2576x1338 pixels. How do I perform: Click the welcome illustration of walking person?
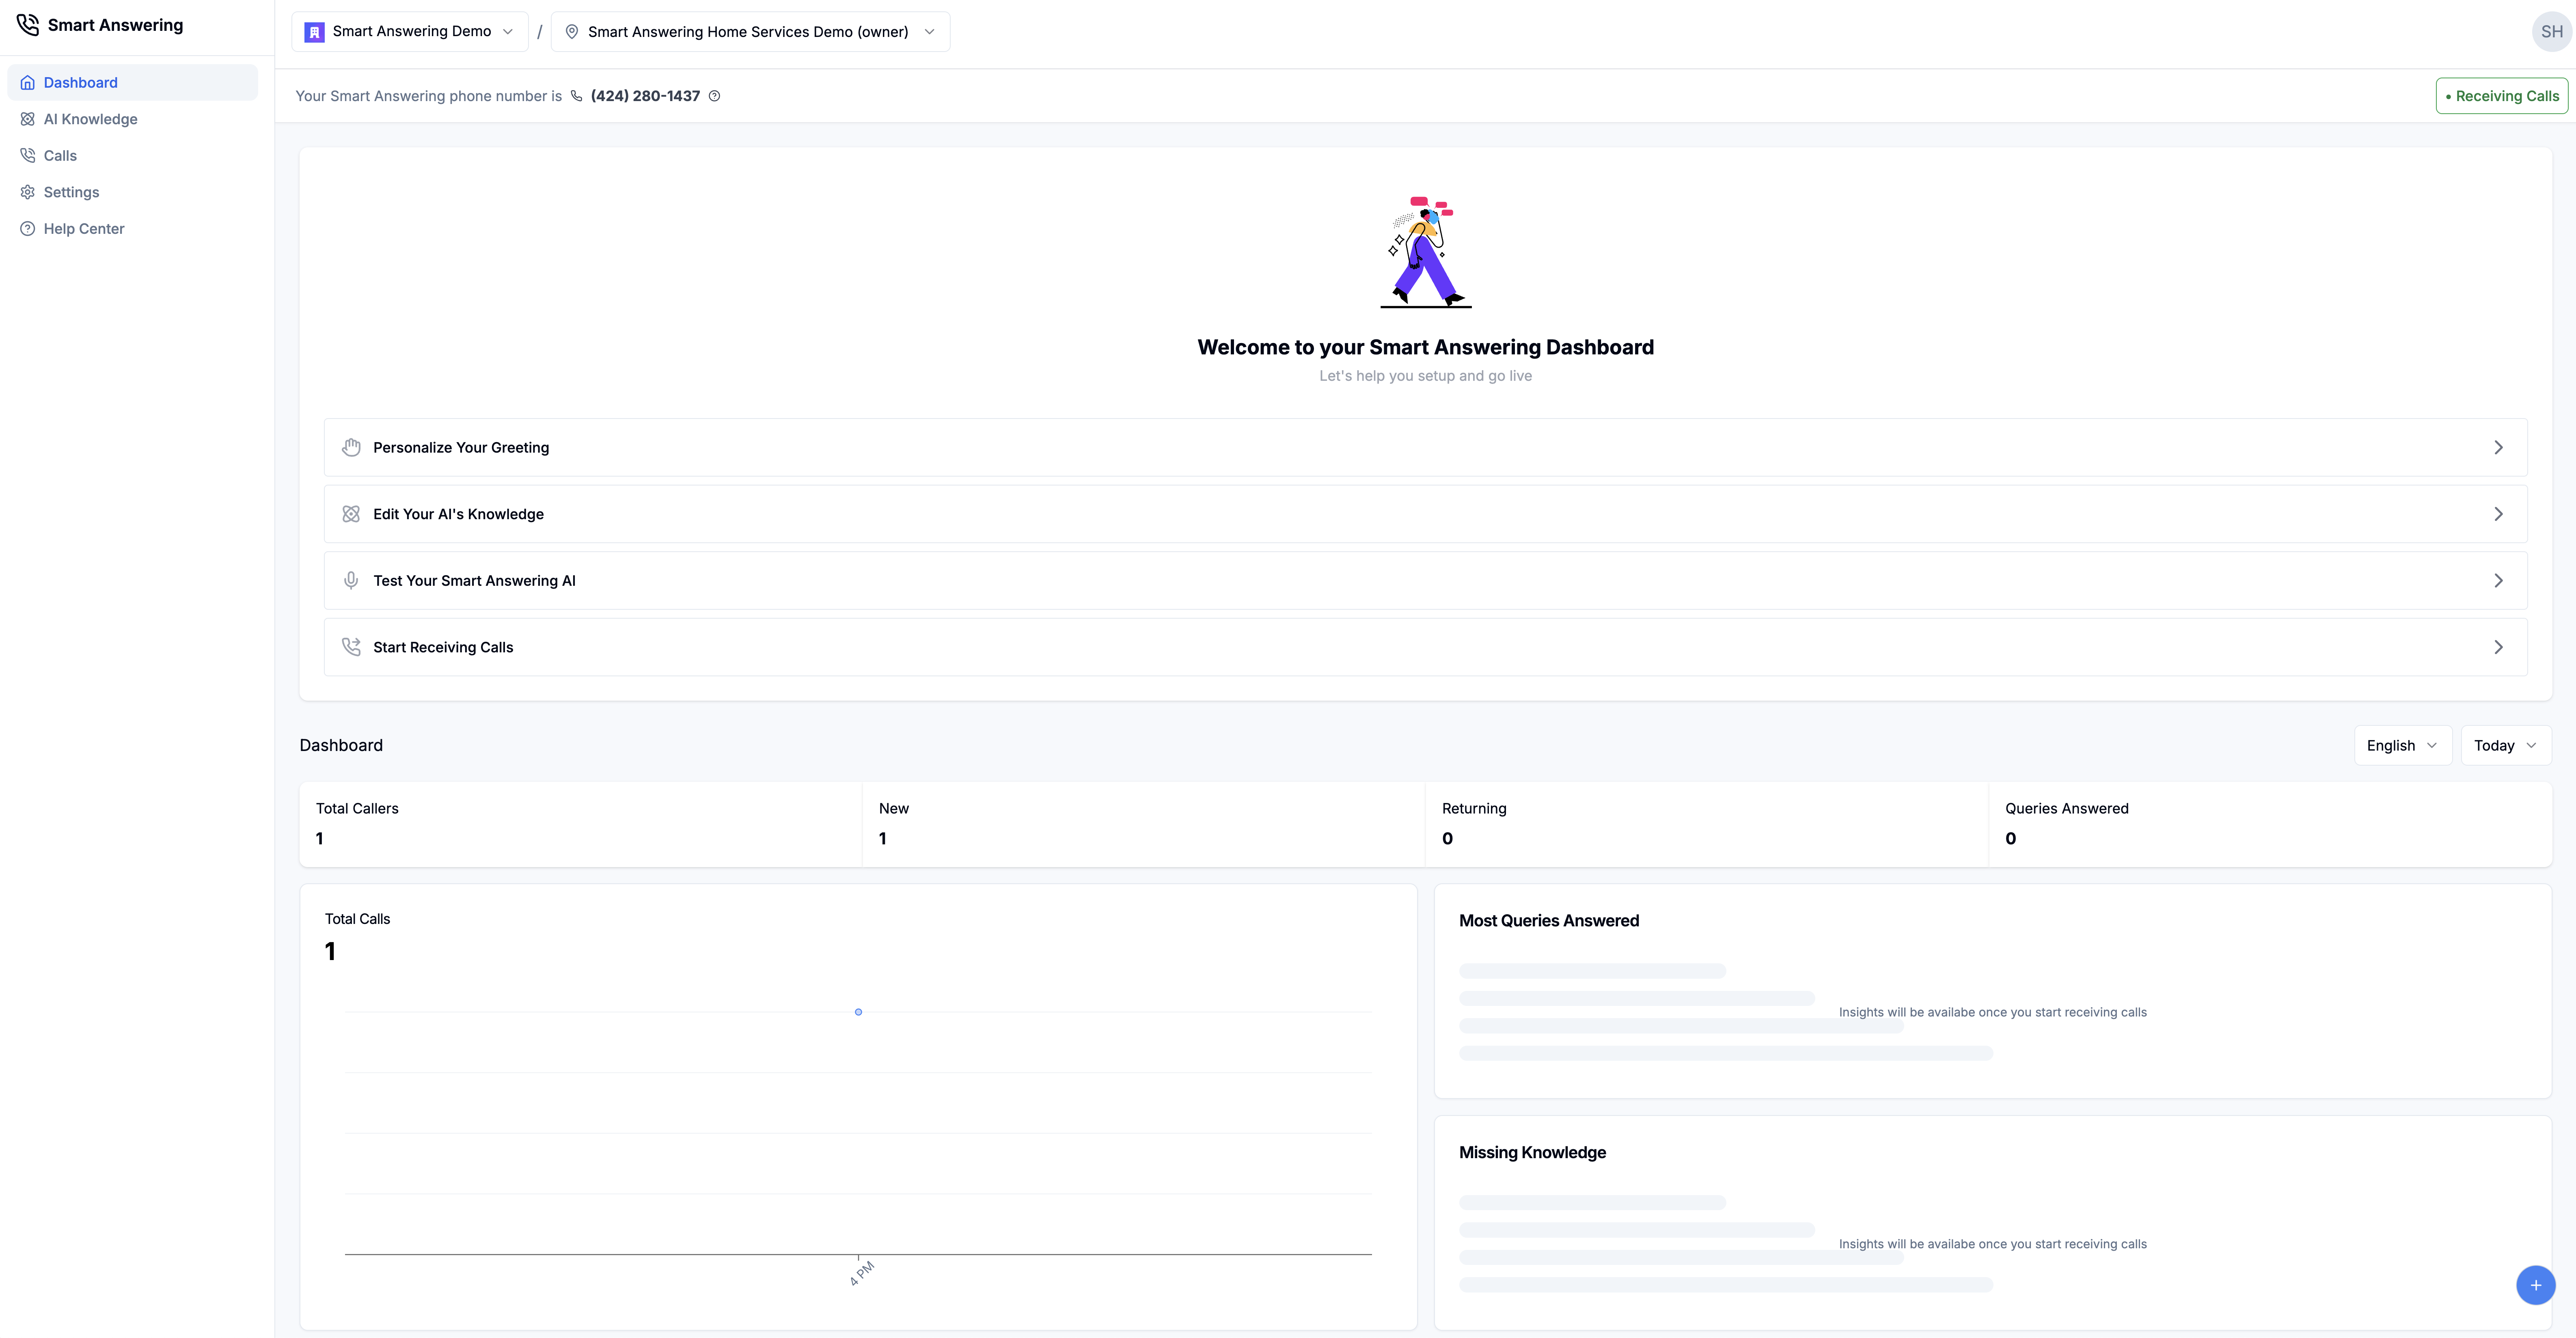click(x=1426, y=252)
